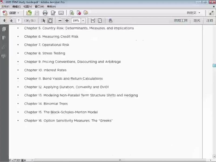Click the horizontal scrollbar at bottom

click(120, 160)
